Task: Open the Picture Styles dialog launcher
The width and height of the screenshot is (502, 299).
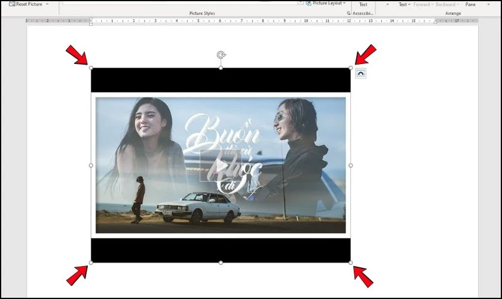Action: pos(348,14)
